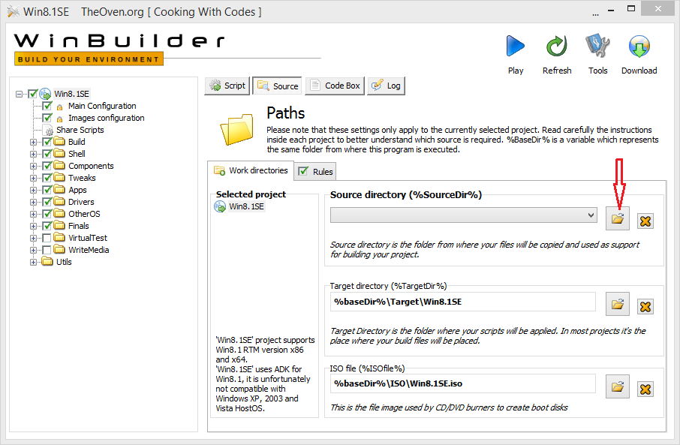Open the Source directory dropdown

coord(591,215)
